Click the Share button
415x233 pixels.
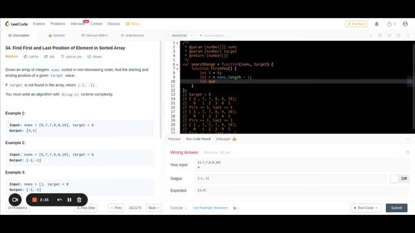tap(95, 56)
